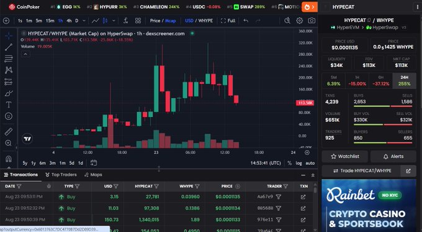The width and height of the screenshot is (422, 232).
Task: Open trade link in external window icon
Action: 408,171
